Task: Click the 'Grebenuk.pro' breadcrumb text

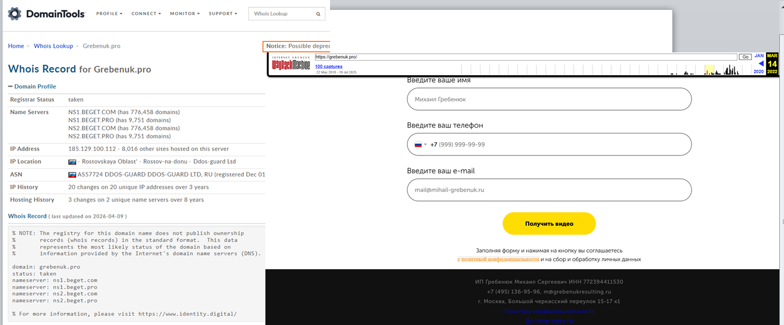Action: coord(102,46)
